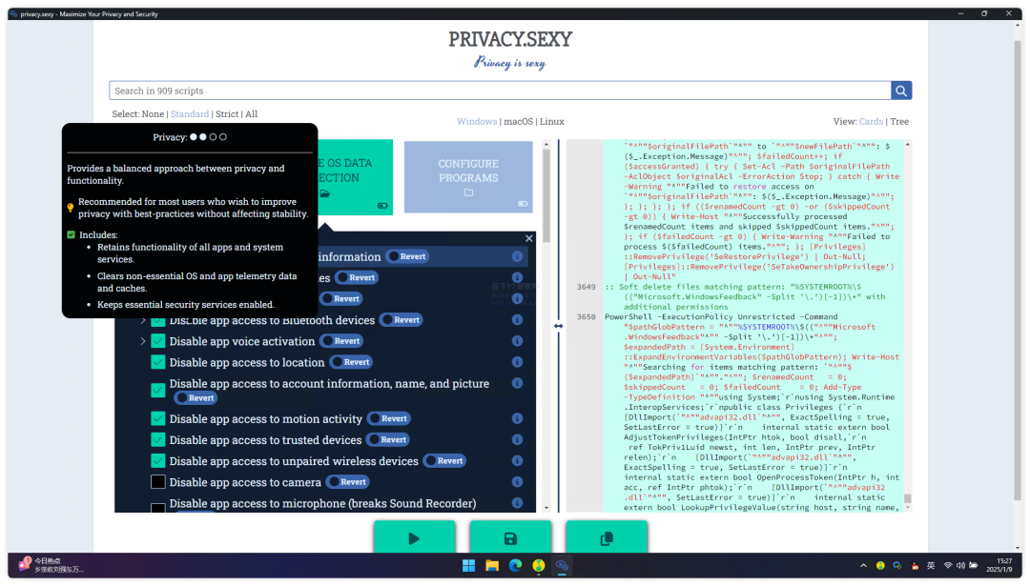Viewport: 1030px width, 586px height.
Task: Show hidden tray icons chevron
Action: 863,566
